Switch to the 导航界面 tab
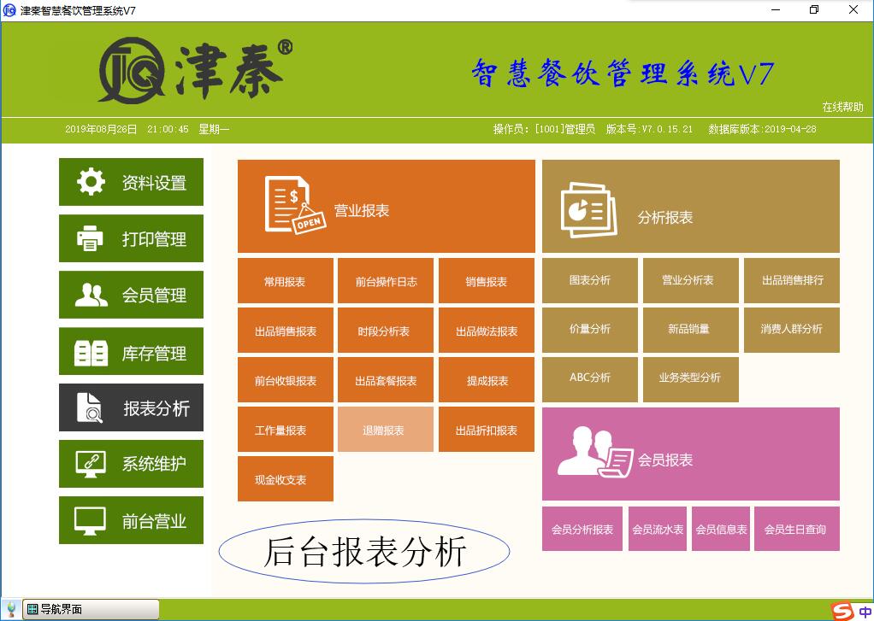 (91, 609)
